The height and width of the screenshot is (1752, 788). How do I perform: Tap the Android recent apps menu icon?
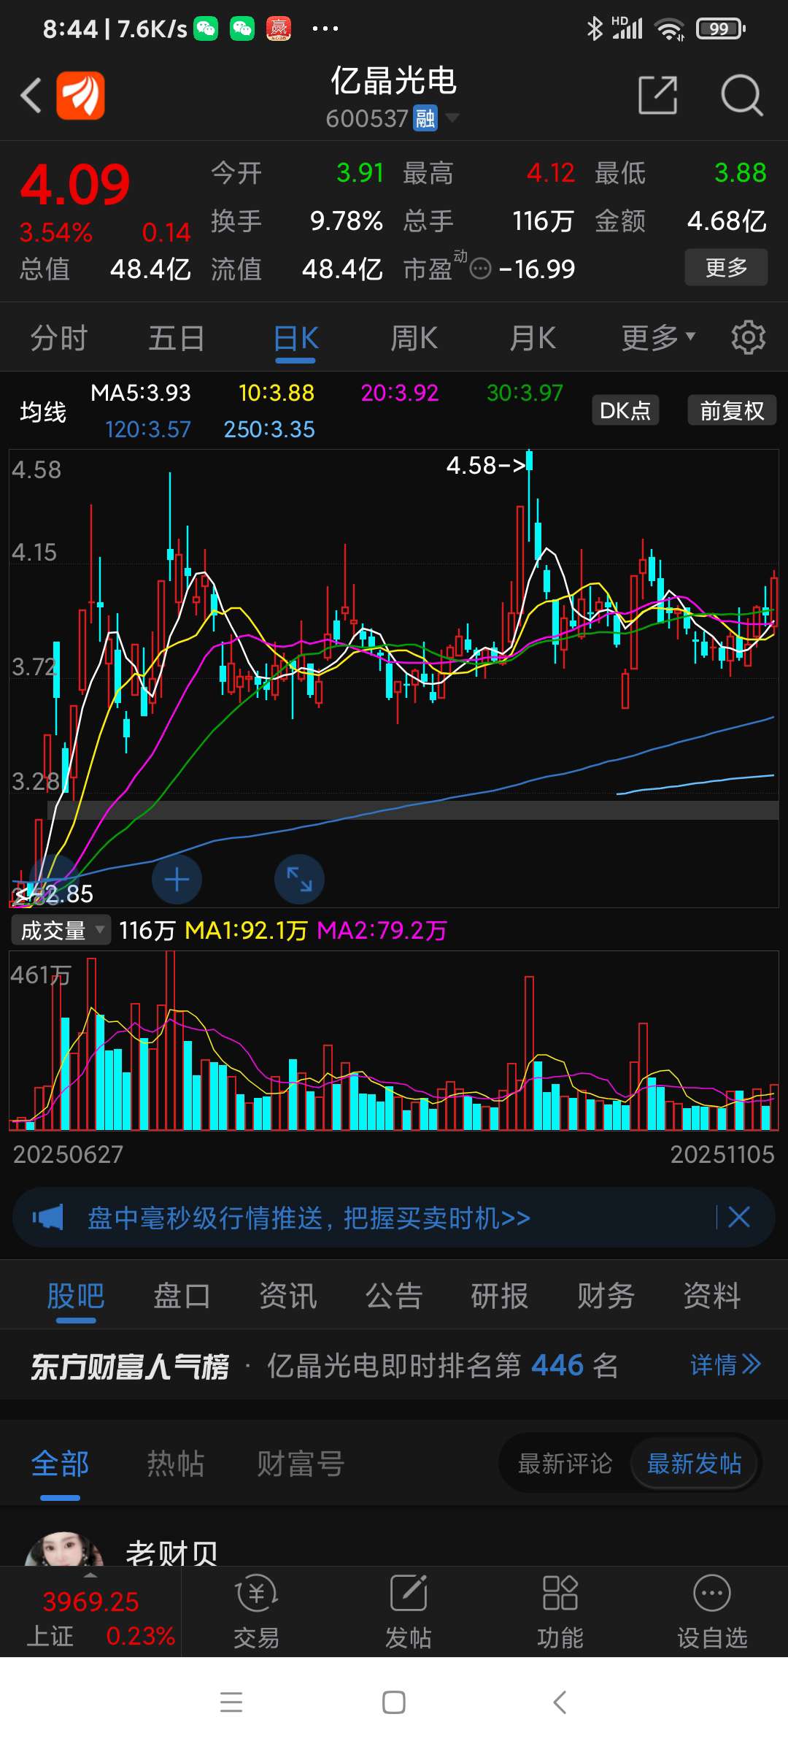pos(231,1702)
